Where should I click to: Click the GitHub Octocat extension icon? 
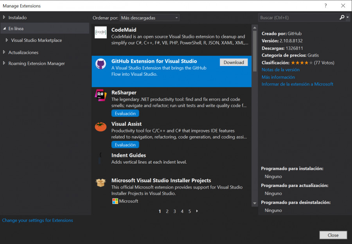point(101,64)
